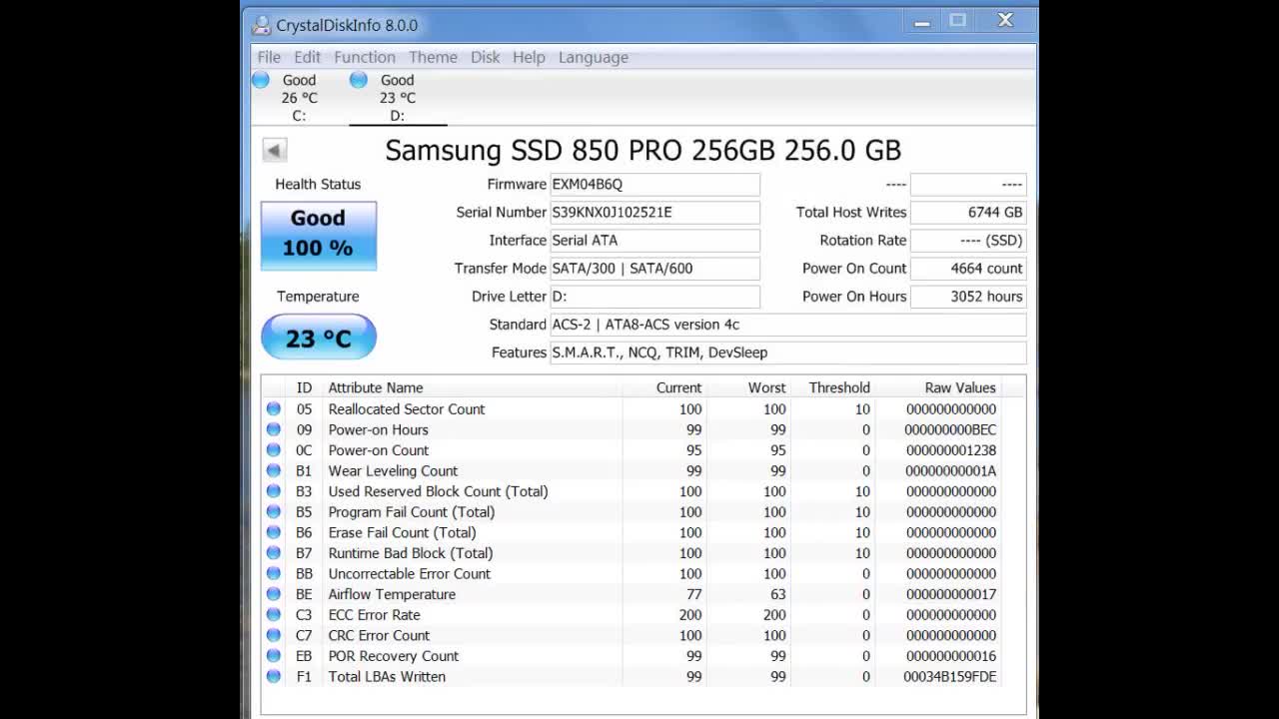Click status orb for Used Reserved Block Count
1279x719 pixels.
click(273, 491)
